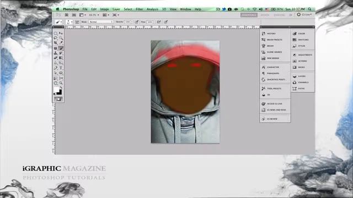
Task: Select the History Brush tool
Action: pyautogui.click(x=61, y=53)
